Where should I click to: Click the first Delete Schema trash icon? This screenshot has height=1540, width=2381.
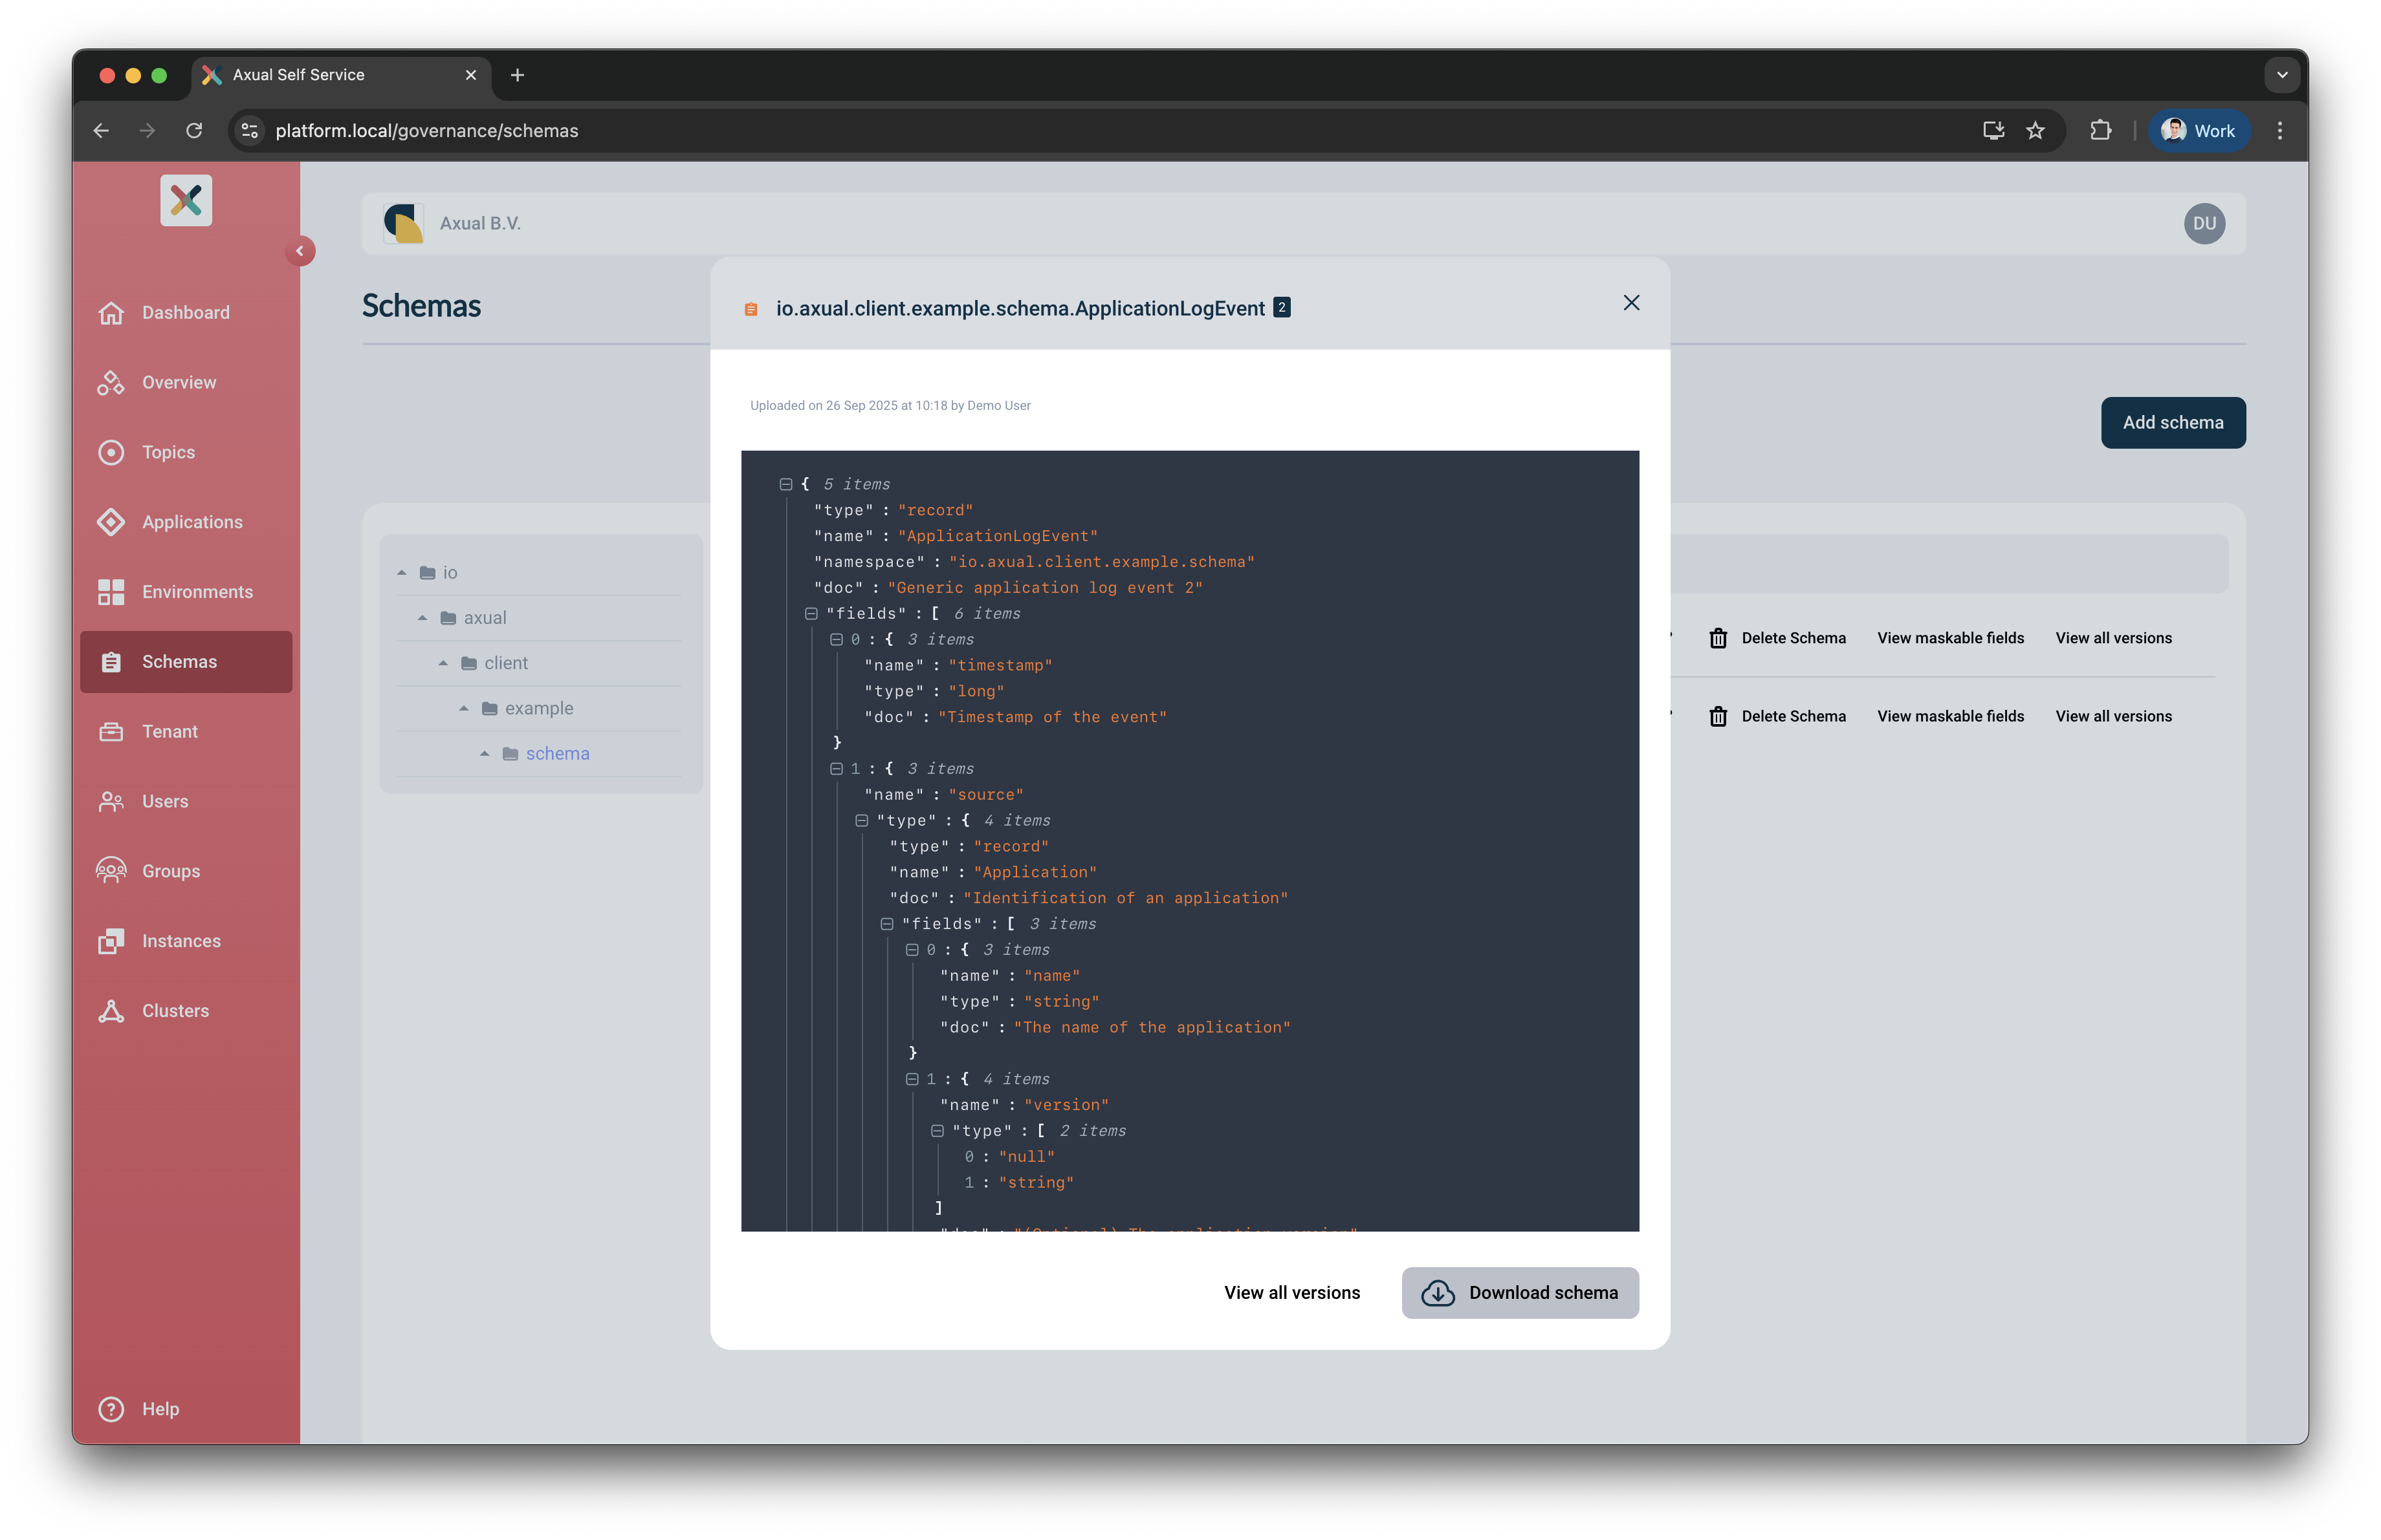1718,639
